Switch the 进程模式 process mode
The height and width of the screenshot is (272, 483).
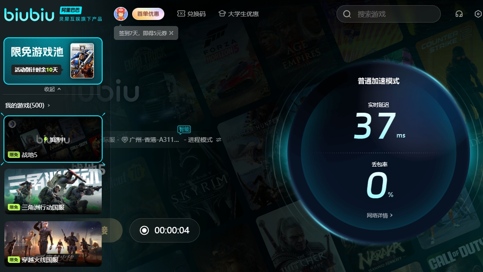200,140
